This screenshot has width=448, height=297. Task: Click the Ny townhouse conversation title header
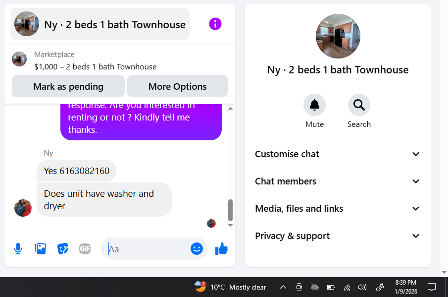point(100,24)
